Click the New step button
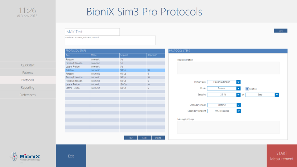This screenshot has height=167, width=297. click(130, 138)
